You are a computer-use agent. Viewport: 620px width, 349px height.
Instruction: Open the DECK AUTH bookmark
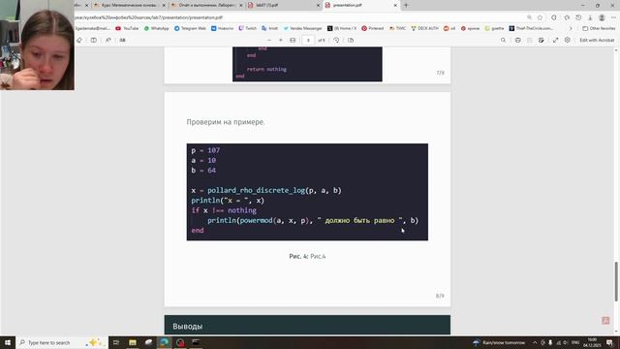425,28
